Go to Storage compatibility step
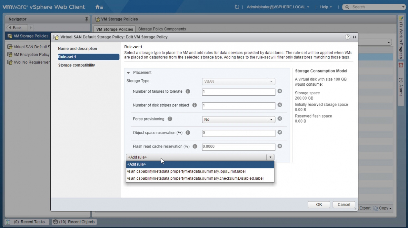This screenshot has height=228, width=408. pyautogui.click(x=76, y=65)
